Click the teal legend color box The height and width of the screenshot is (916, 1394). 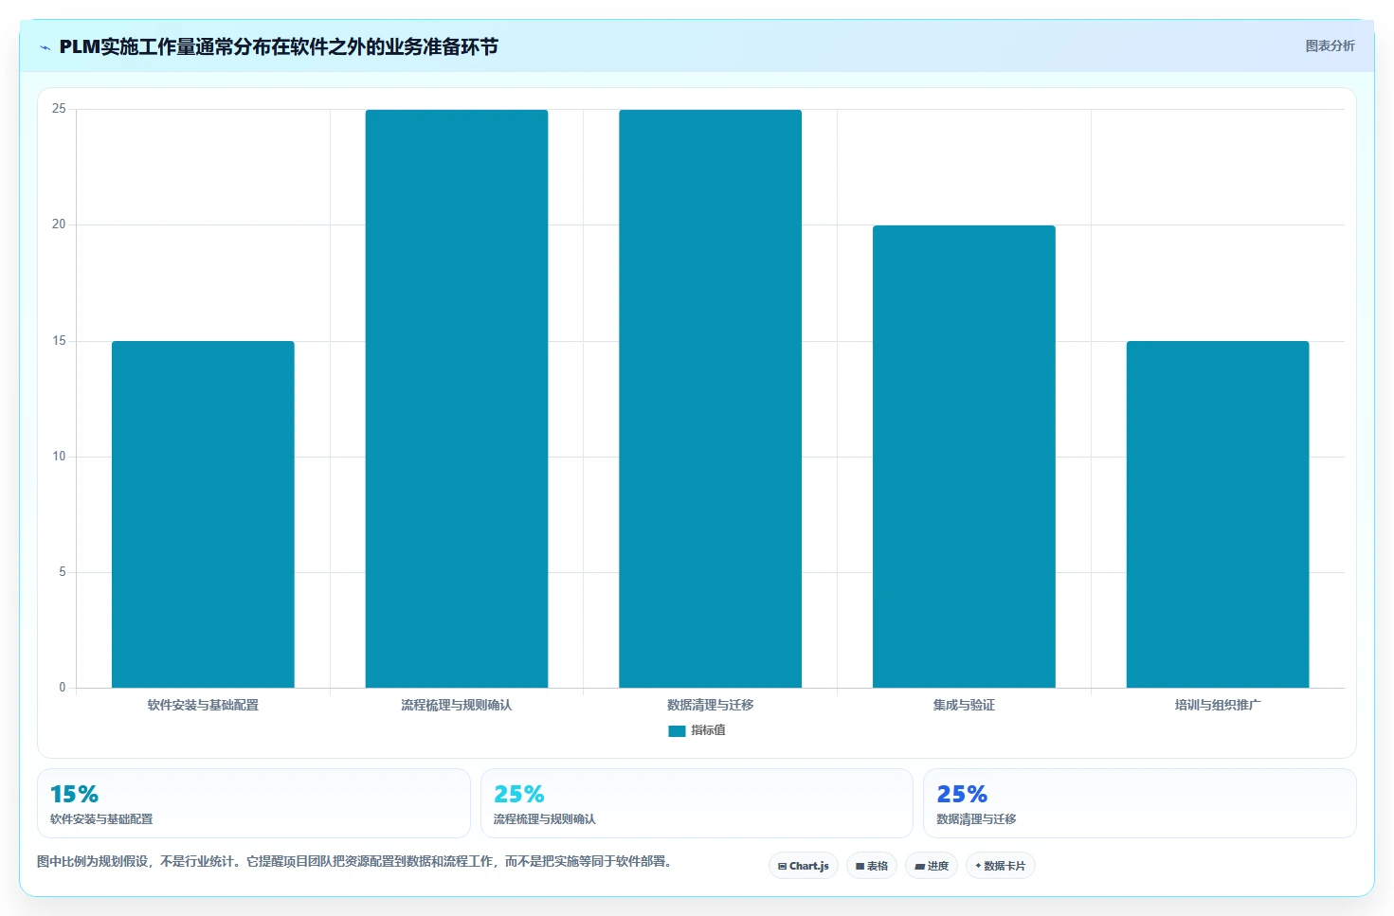pos(677,731)
